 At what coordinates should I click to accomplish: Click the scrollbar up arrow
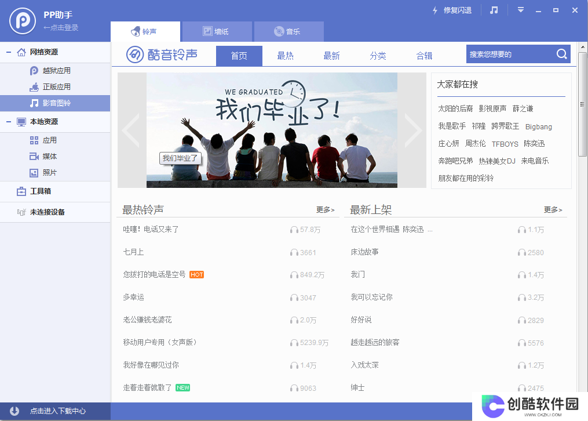click(x=582, y=47)
